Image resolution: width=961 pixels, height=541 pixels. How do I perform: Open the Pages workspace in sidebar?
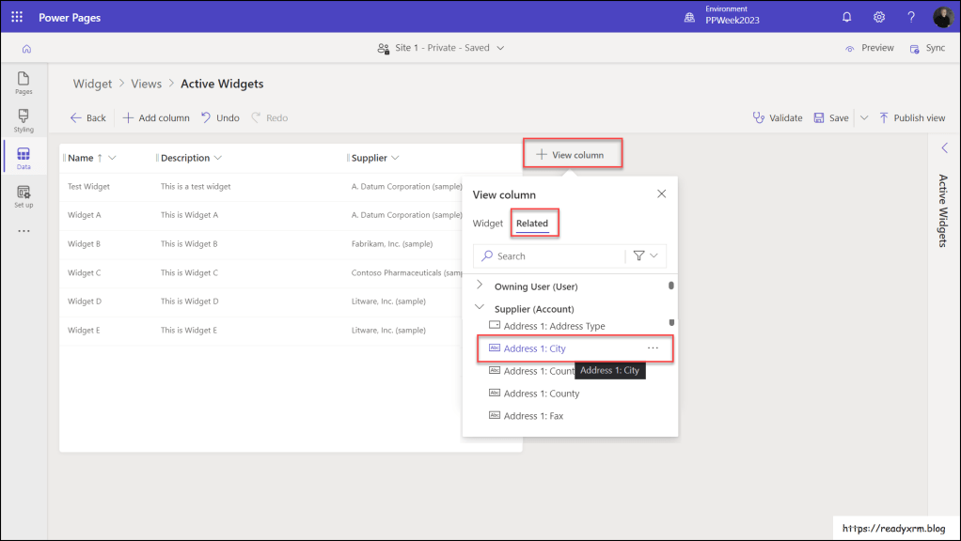click(x=24, y=83)
